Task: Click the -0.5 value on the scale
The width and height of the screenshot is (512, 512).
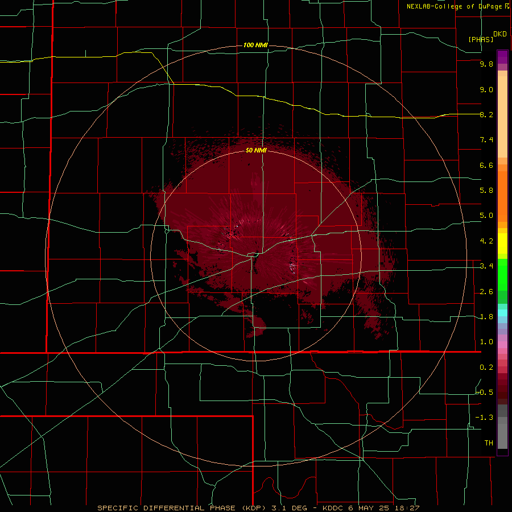Action: pyautogui.click(x=485, y=393)
